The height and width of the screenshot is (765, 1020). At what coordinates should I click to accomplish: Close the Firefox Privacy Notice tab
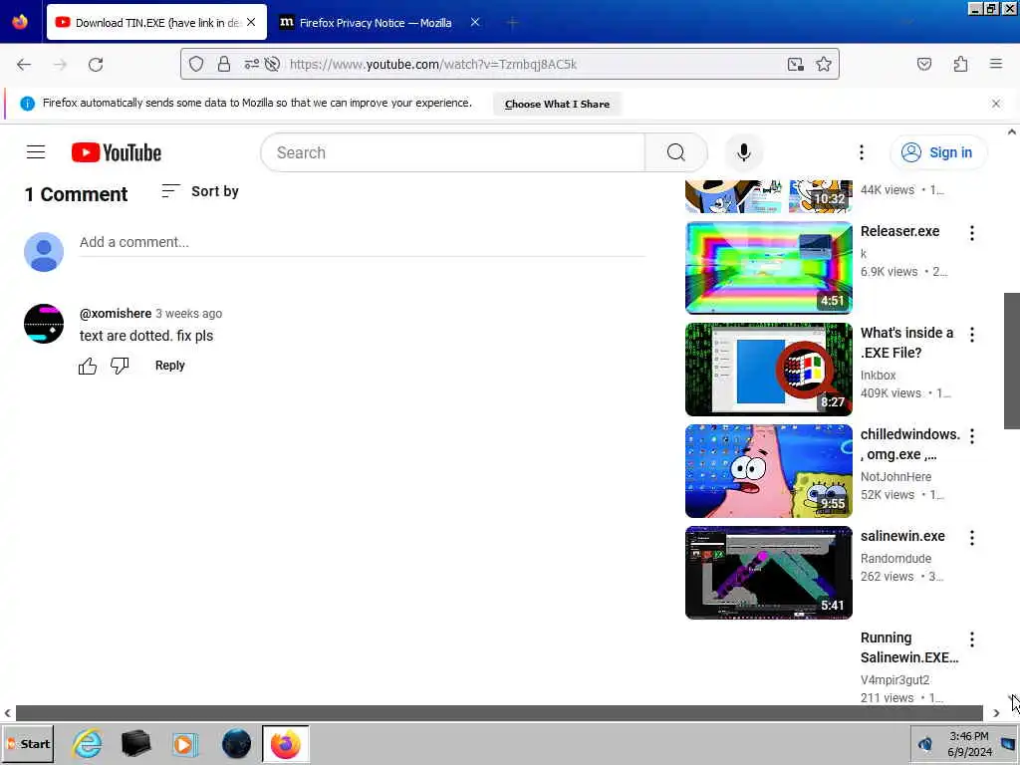point(475,22)
